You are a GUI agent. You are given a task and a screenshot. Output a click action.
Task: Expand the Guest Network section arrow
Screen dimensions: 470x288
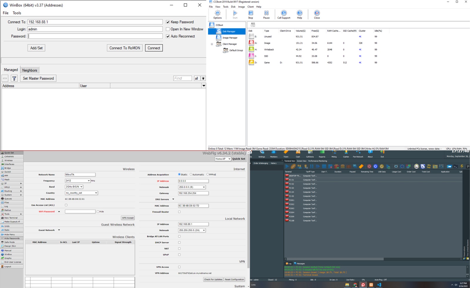tap(59, 230)
